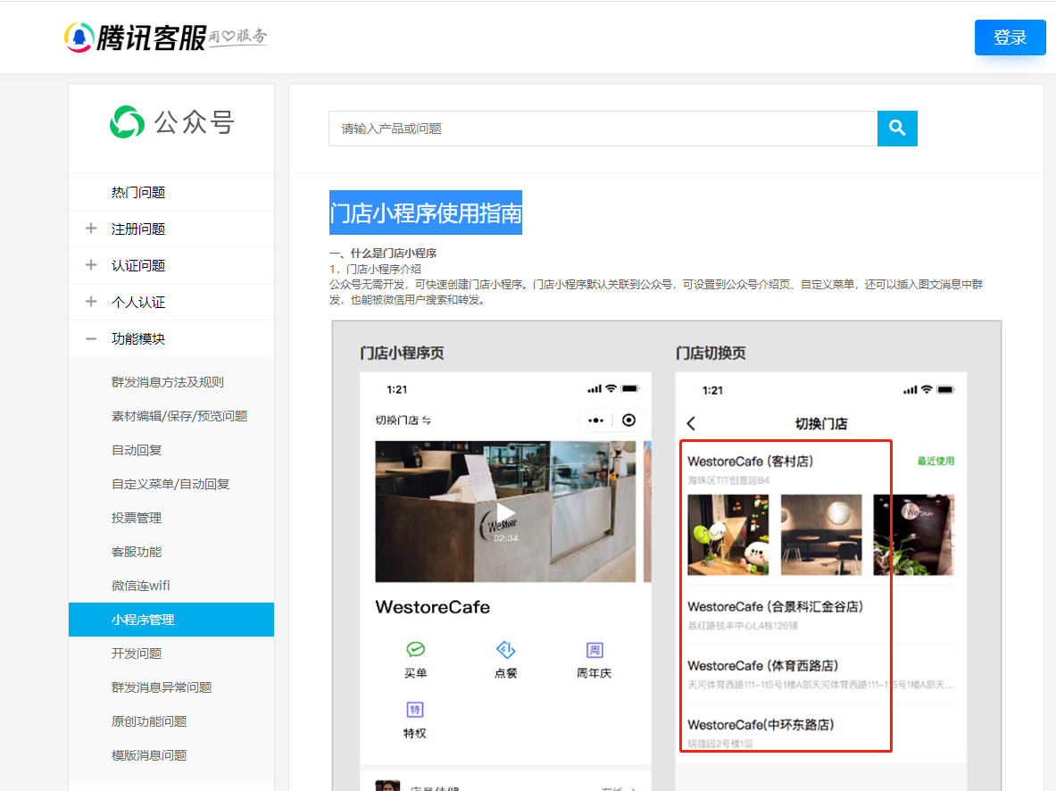Click the 门店小程序使用指南 title
Screen dimensions: 1056x791
point(426,212)
